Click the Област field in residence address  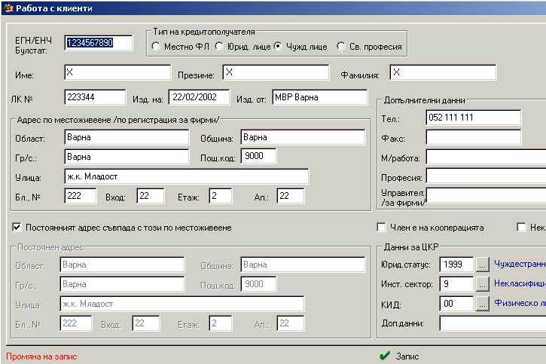coord(127,137)
